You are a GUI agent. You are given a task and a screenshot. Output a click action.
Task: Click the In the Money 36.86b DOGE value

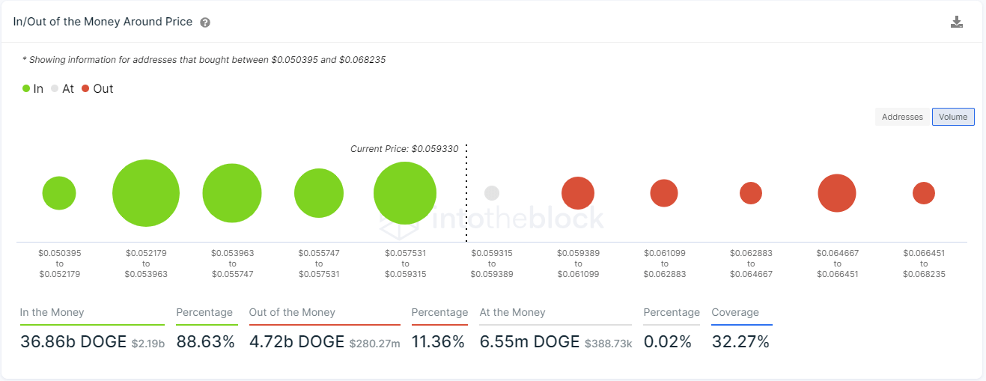[x=73, y=342]
